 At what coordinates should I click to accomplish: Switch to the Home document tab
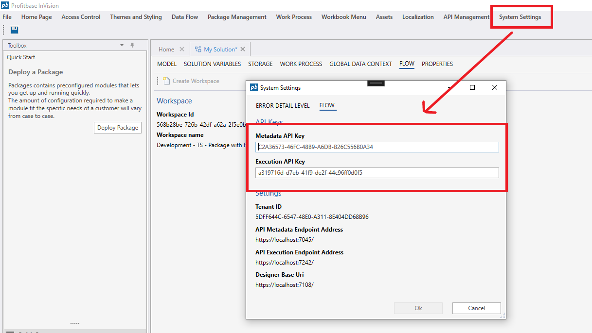coord(166,49)
